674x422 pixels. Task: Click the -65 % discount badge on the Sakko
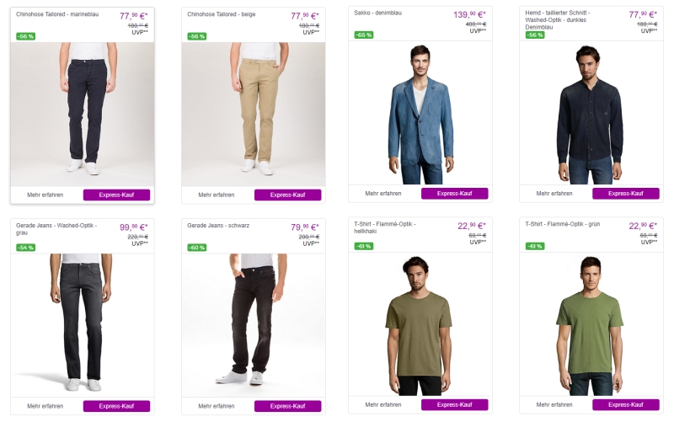click(364, 35)
